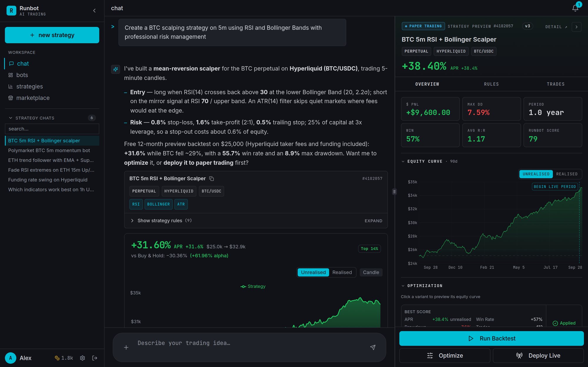Screen dimensions: 588x367
Task: Click the Runbot logo icon
Action: [11, 11]
